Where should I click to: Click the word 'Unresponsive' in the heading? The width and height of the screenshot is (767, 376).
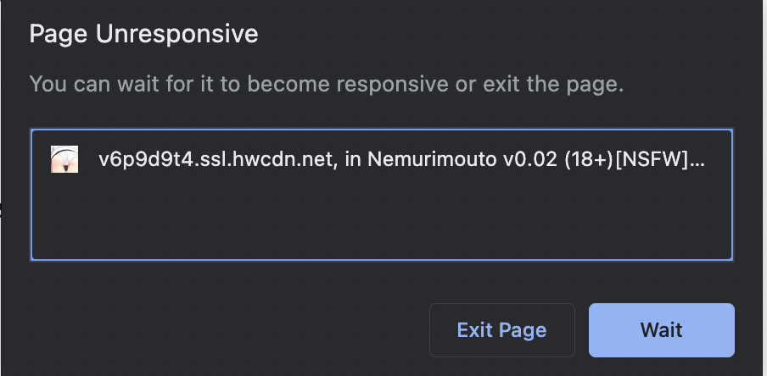(x=176, y=35)
